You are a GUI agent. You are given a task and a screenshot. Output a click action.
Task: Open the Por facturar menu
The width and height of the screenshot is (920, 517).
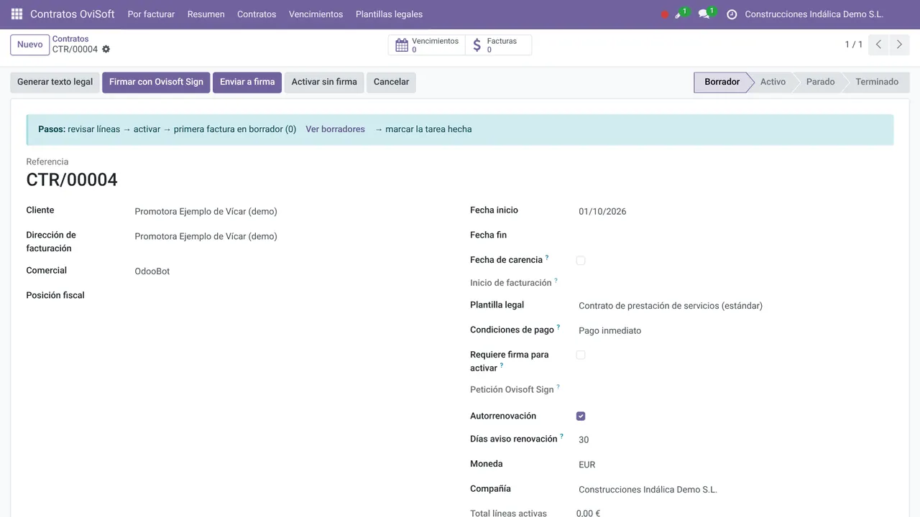click(151, 14)
